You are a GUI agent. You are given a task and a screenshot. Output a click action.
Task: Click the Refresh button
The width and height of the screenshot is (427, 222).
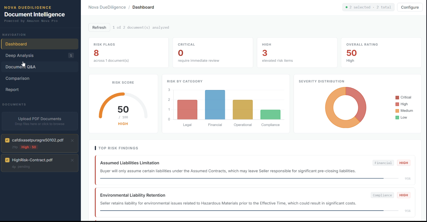[99, 27]
